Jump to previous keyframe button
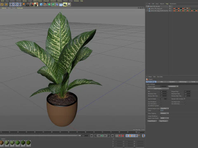Image resolution: width=198 pixels, height=148 pixels. pyautogui.click(x=96, y=136)
